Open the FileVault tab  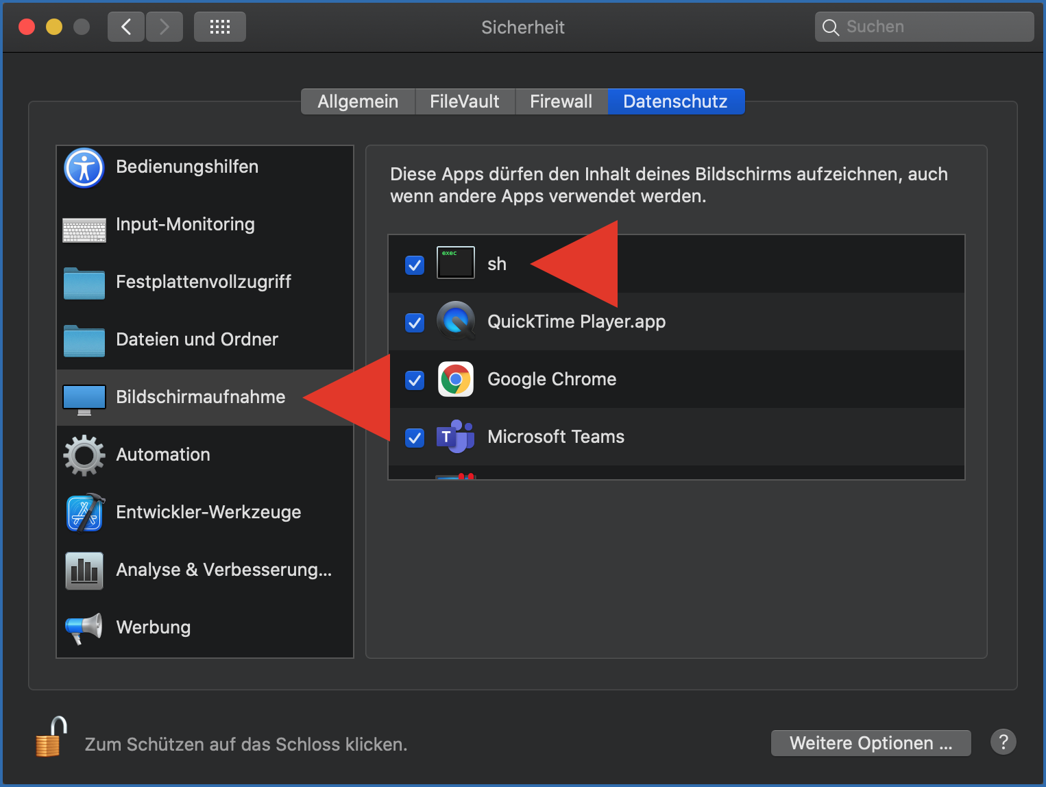(464, 101)
